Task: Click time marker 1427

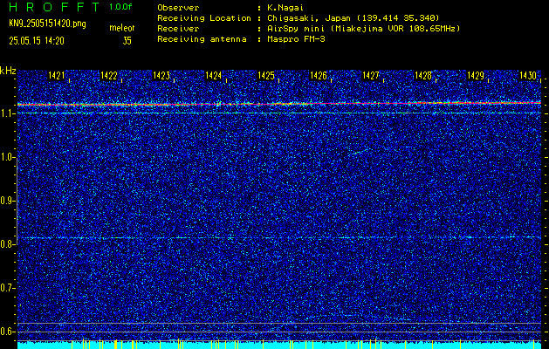Action: click(371, 76)
